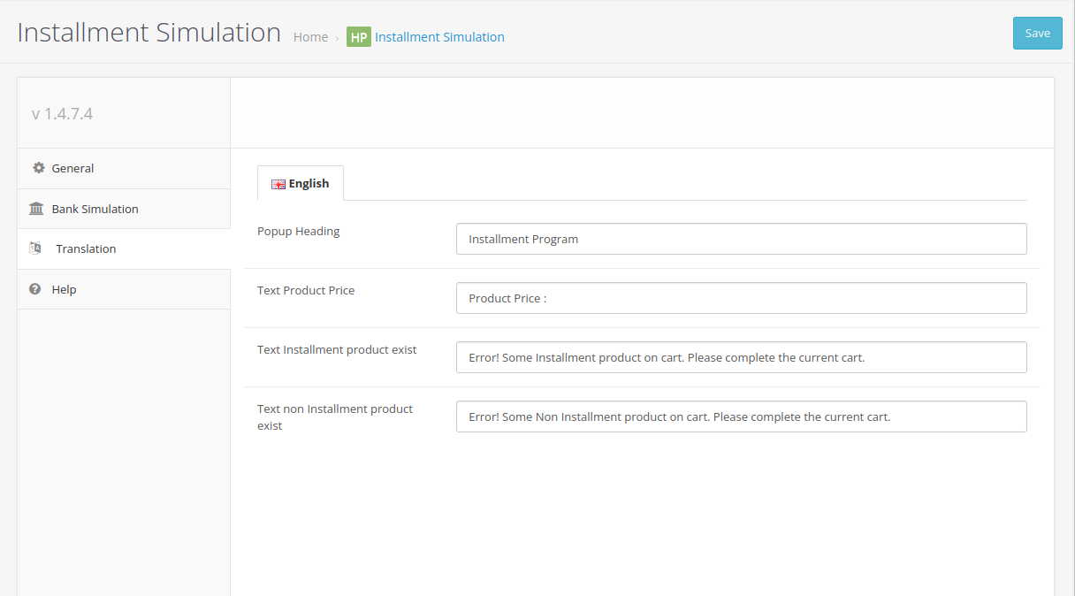Open the General settings section
1075x596 pixels.
[x=72, y=168]
